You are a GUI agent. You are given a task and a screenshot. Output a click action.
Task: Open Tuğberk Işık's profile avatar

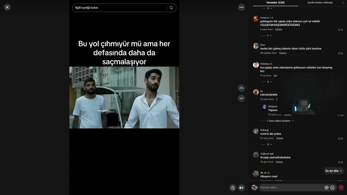coord(256,155)
